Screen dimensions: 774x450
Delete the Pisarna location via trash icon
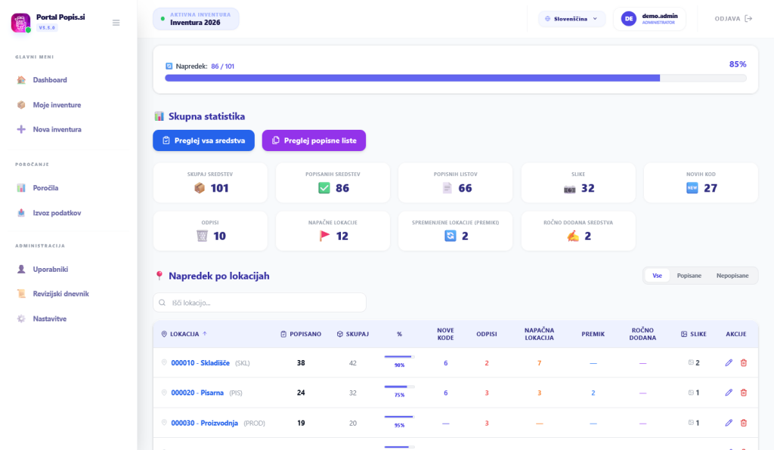coord(744,393)
